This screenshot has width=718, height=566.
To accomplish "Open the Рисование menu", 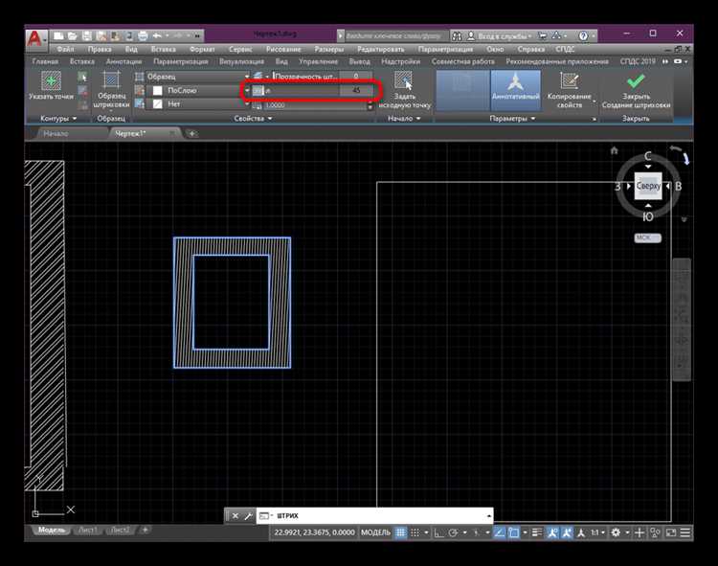I will coord(283,49).
